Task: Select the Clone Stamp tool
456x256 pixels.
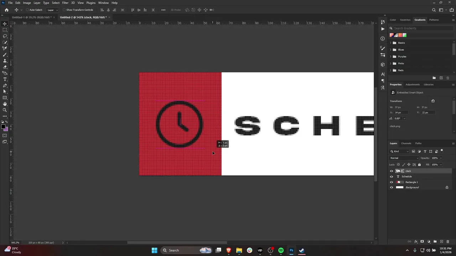Action: click(x=5, y=61)
